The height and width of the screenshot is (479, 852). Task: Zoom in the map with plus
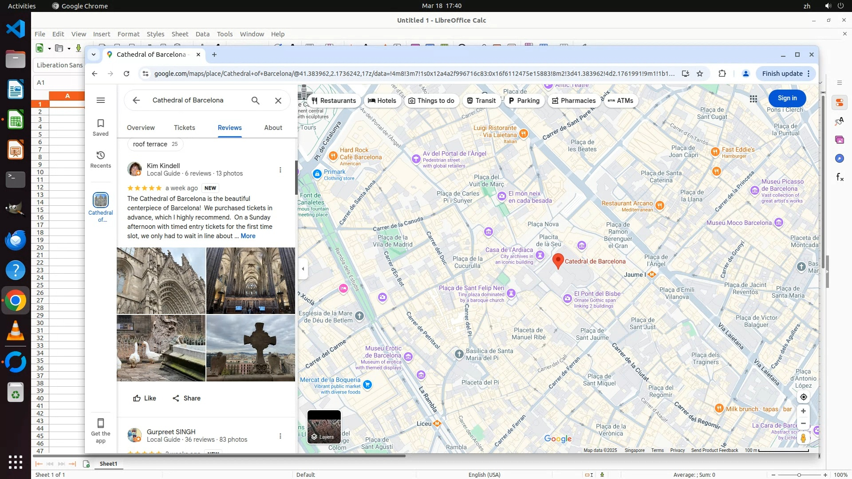pyautogui.click(x=803, y=411)
